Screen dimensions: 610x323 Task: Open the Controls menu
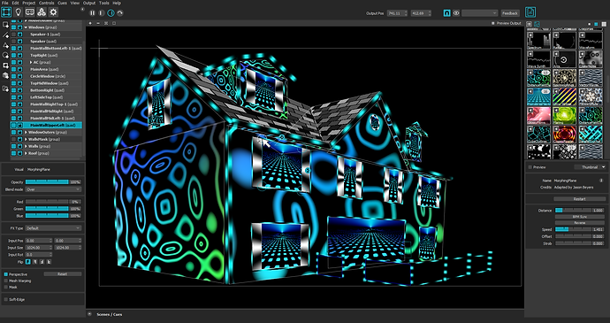tap(47, 3)
